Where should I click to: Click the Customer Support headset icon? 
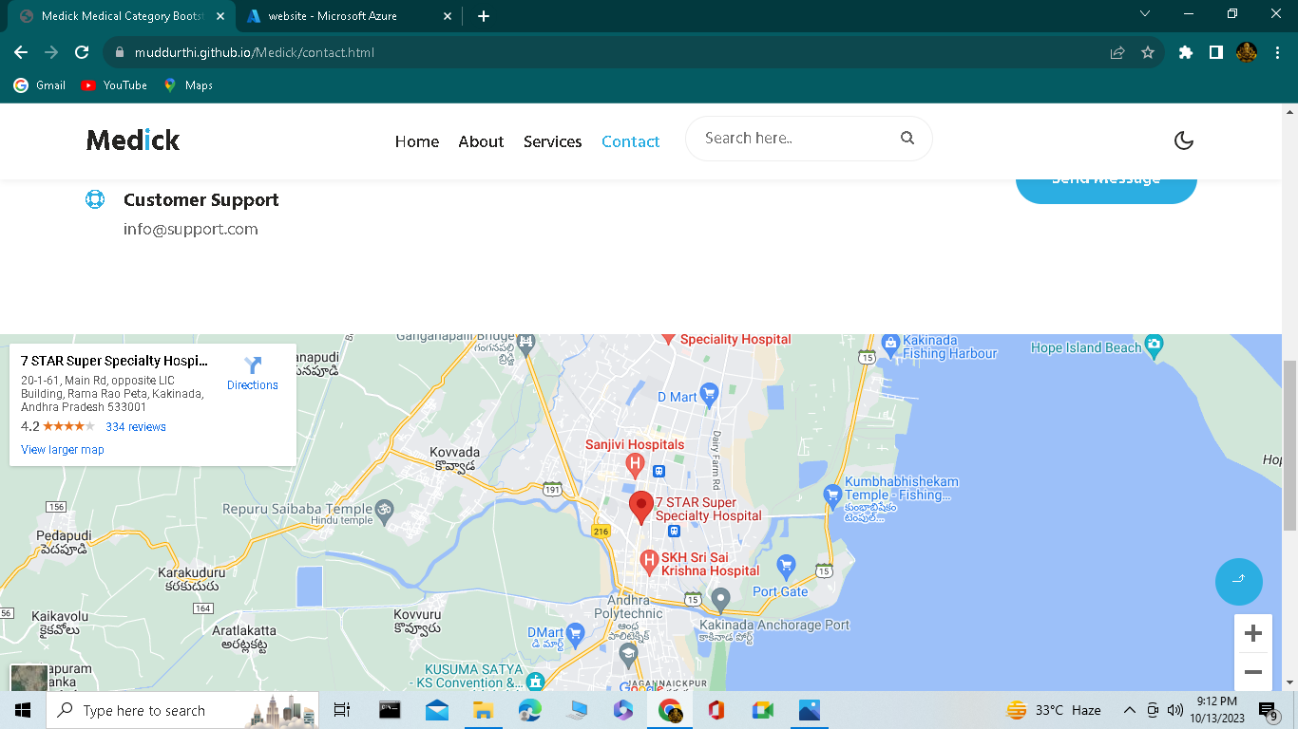[x=94, y=199]
